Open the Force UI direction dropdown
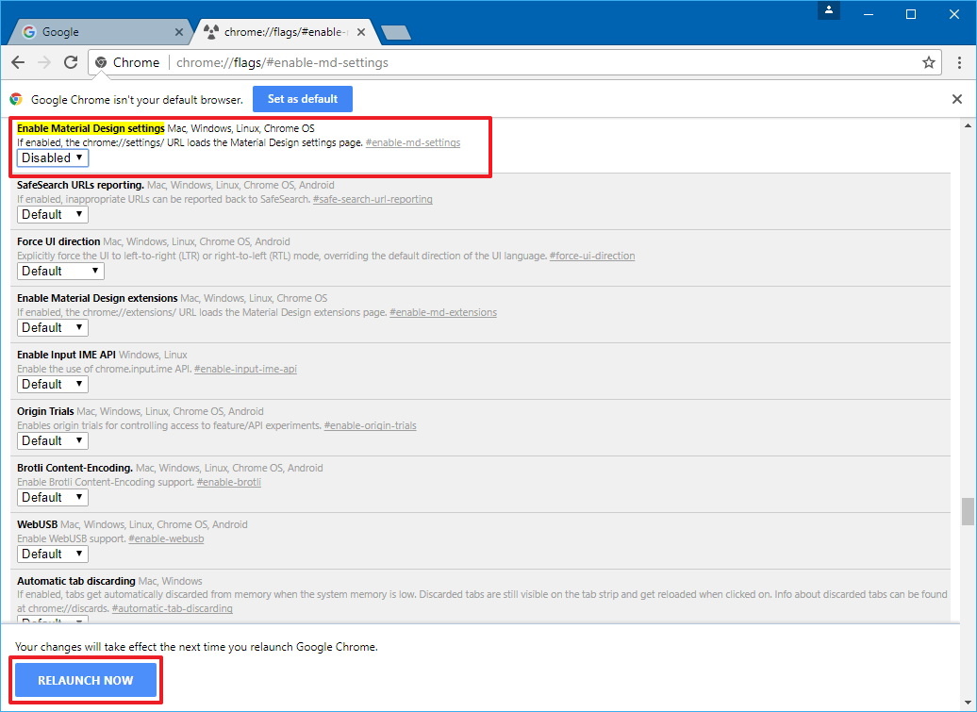 pos(59,271)
